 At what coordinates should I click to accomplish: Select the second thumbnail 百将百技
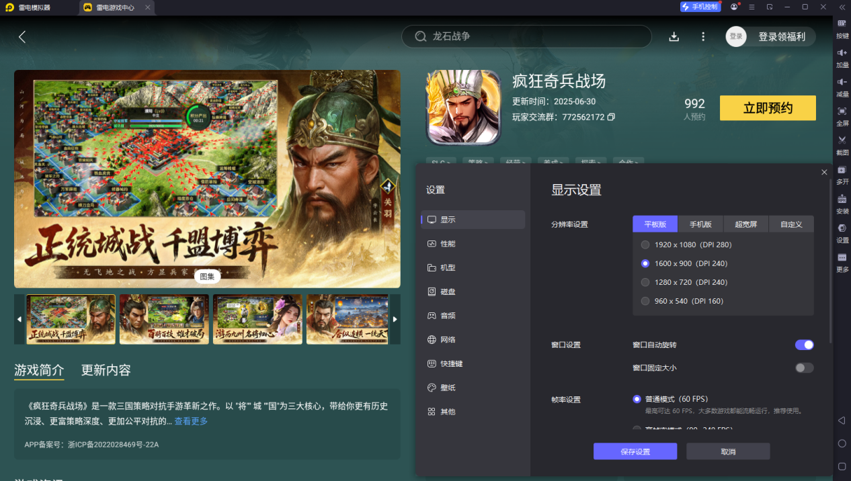pyautogui.click(x=164, y=319)
